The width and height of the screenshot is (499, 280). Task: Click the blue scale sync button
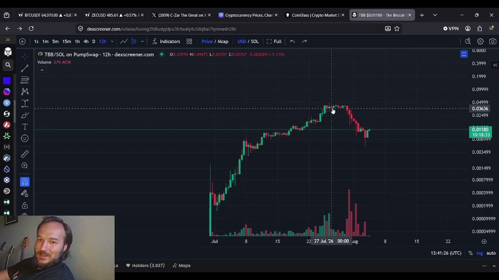click(464, 54)
